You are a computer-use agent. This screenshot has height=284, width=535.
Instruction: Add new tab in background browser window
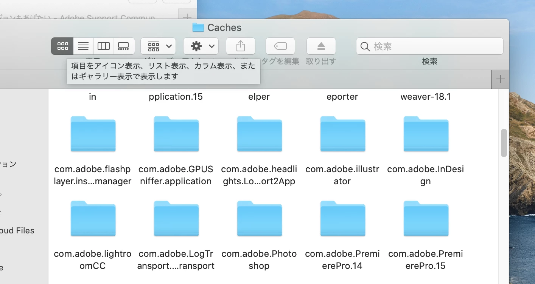[x=187, y=17]
